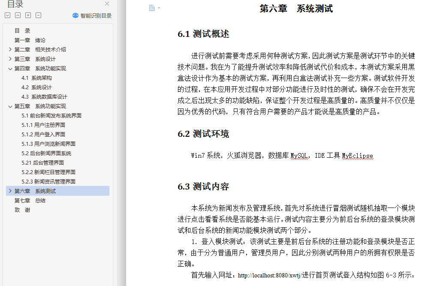Open 5.1 前台新闻发布系统界面 section
Image resolution: width=428 pixels, height=286 pixels.
coord(51,116)
